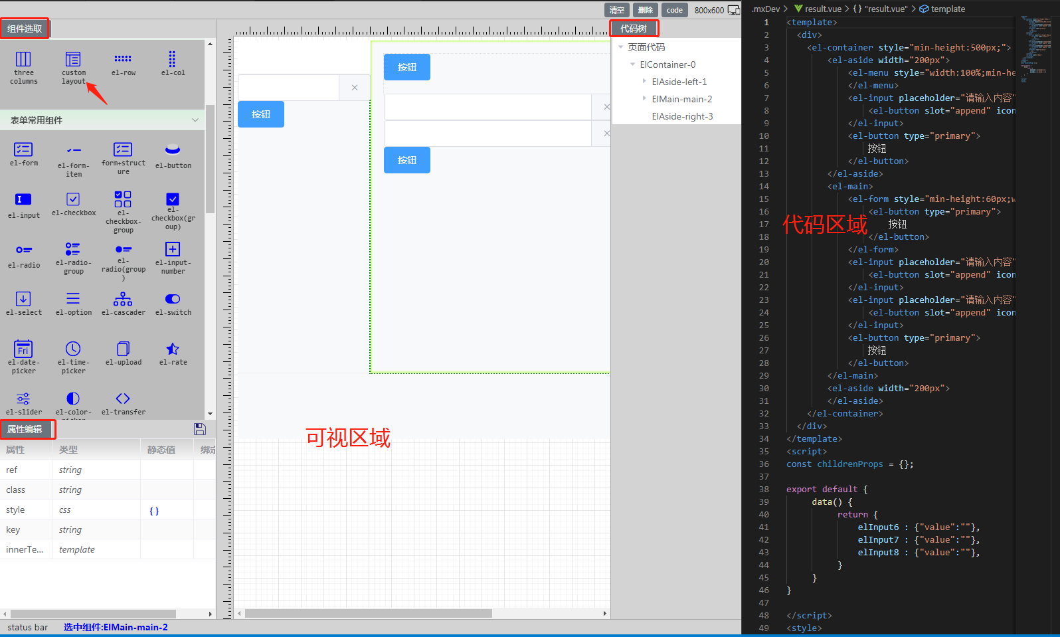The image size is (1060, 637).
Task: Pick the custom layout component
Action: (x=73, y=67)
